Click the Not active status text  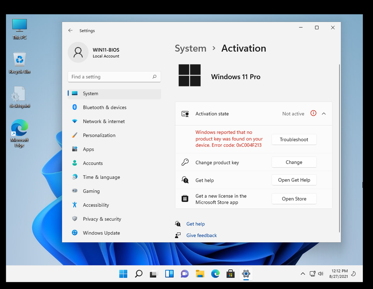293,113
